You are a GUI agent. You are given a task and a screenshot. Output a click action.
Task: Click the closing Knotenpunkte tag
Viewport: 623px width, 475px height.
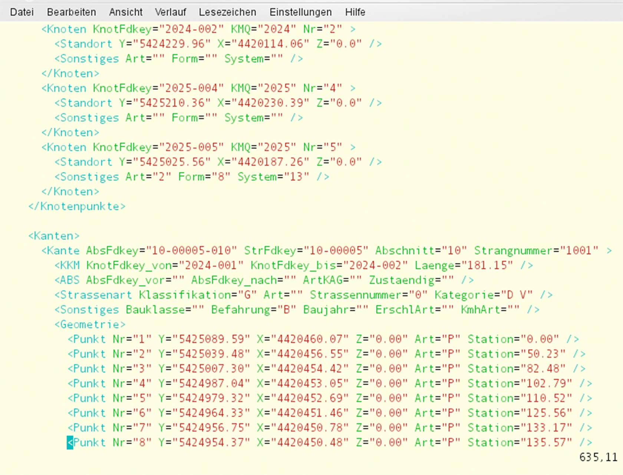[x=77, y=206]
